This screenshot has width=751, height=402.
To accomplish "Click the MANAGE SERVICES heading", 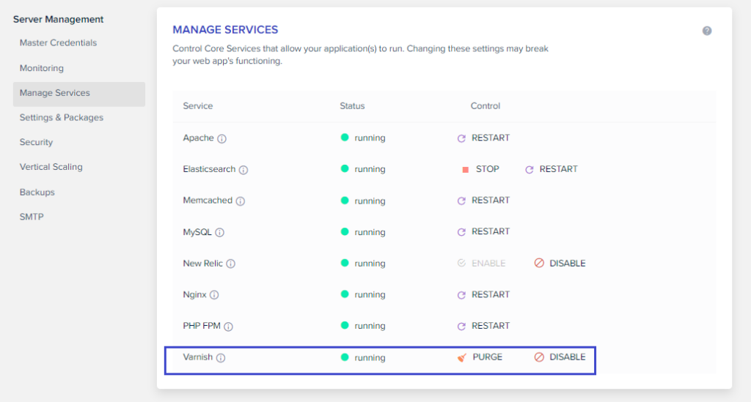I will pyautogui.click(x=225, y=29).
